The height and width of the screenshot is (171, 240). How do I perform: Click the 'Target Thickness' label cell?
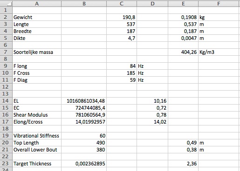[37, 164]
